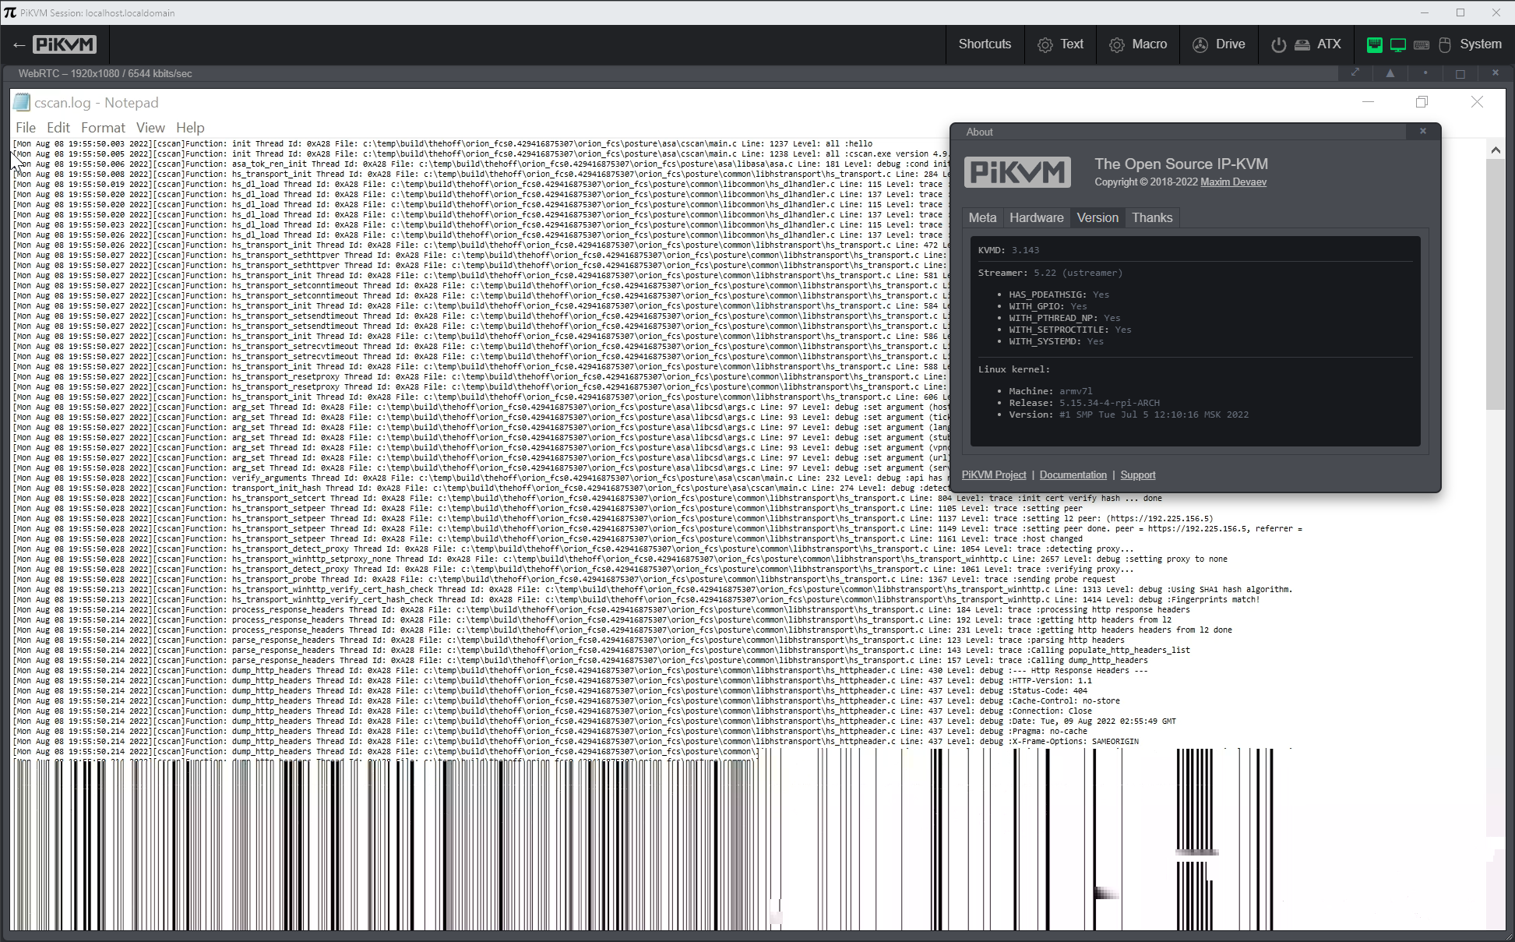Click the power icon next to ATX

click(1278, 44)
